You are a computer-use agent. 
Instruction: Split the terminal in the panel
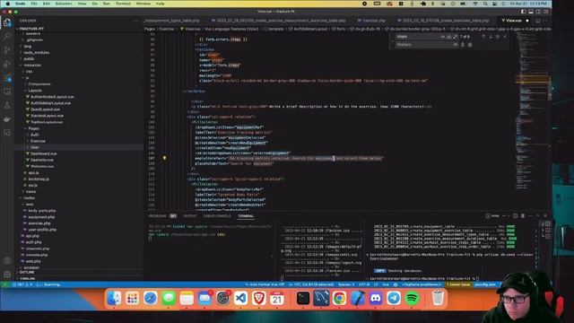click(516, 215)
